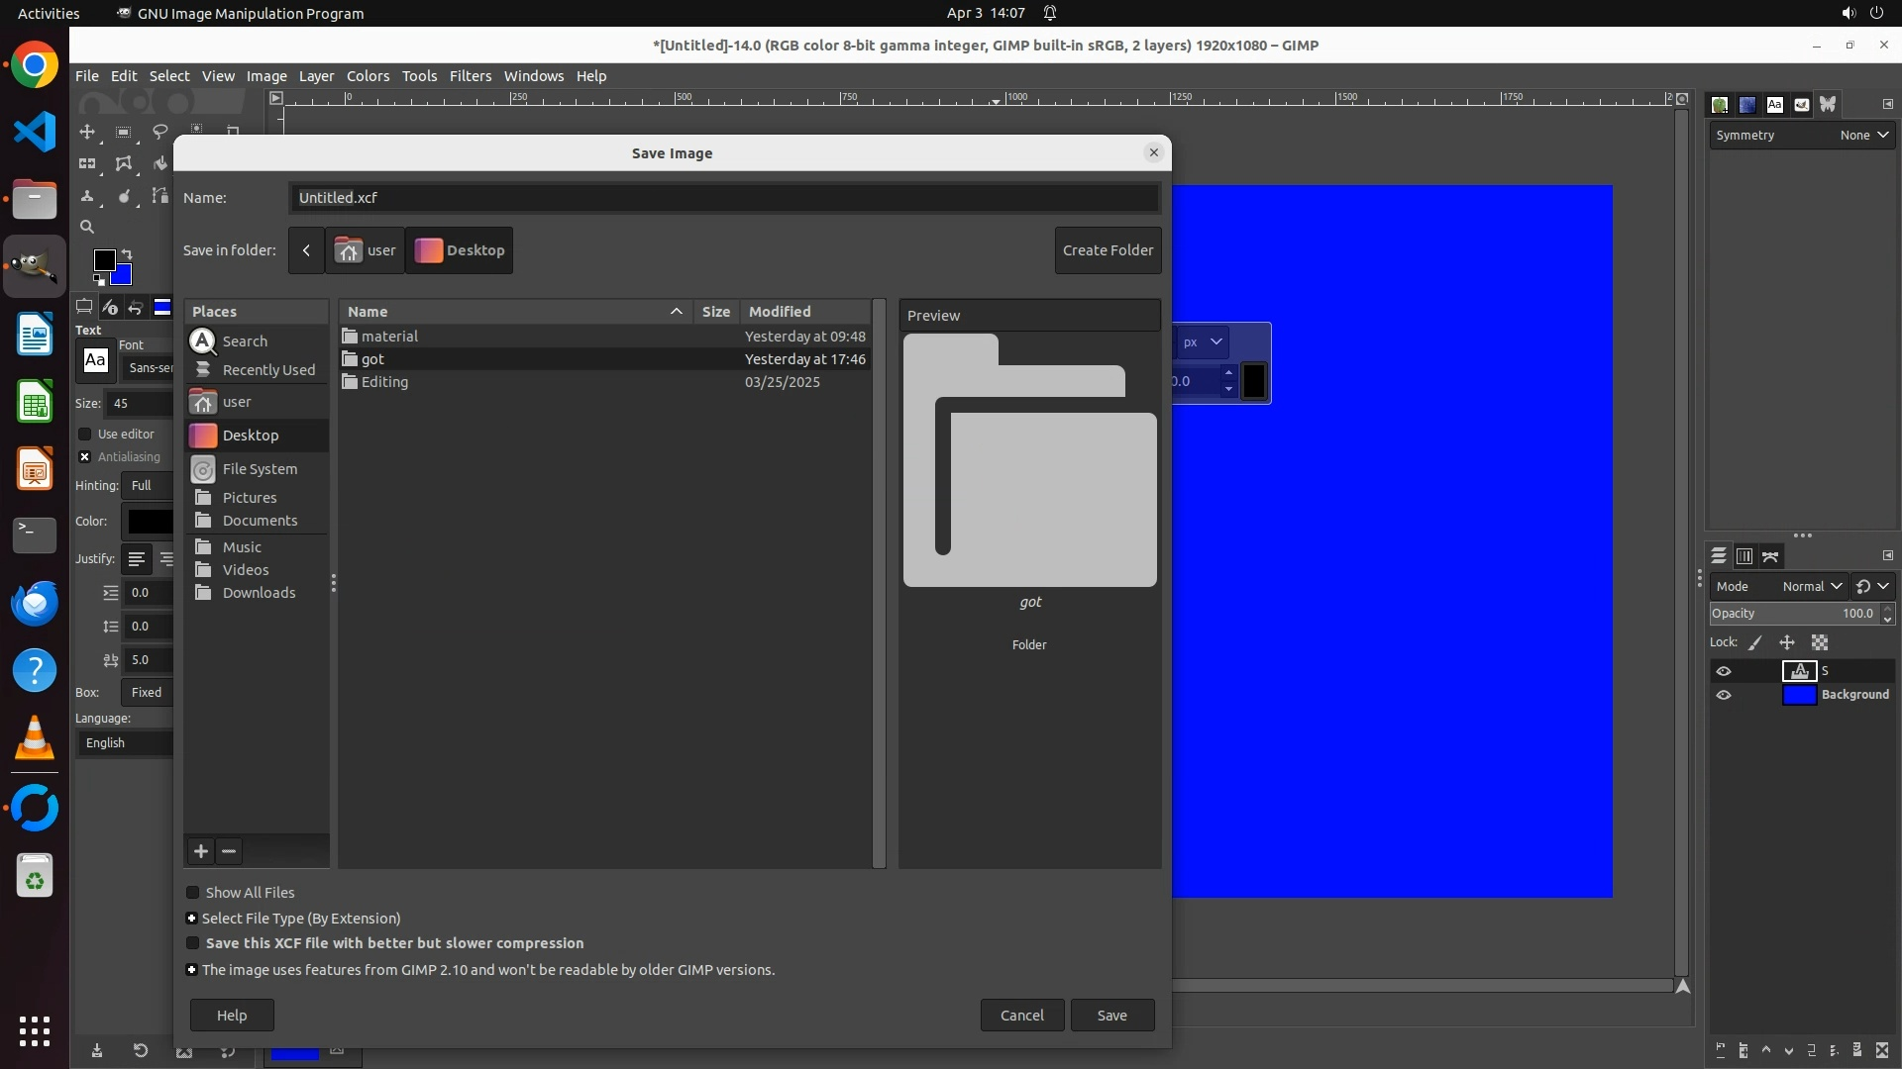The image size is (1902, 1069).
Task: Click the black foreground color swatch
Action: pos(103,259)
